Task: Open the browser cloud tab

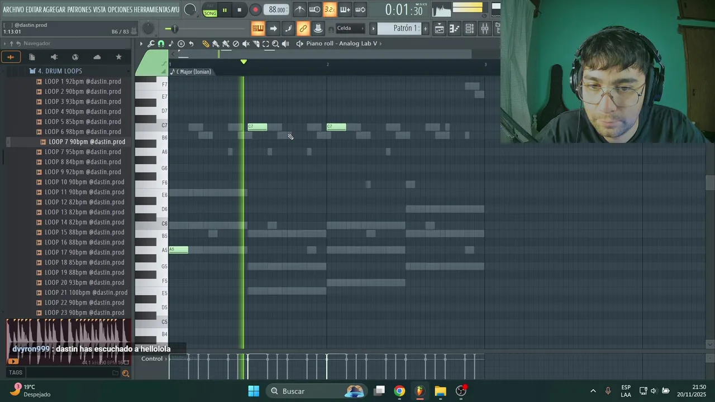Action: tap(97, 57)
